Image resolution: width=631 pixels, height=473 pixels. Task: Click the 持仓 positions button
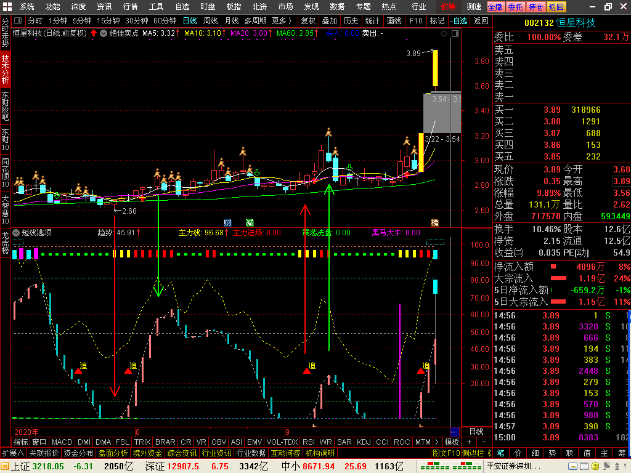click(535, 7)
